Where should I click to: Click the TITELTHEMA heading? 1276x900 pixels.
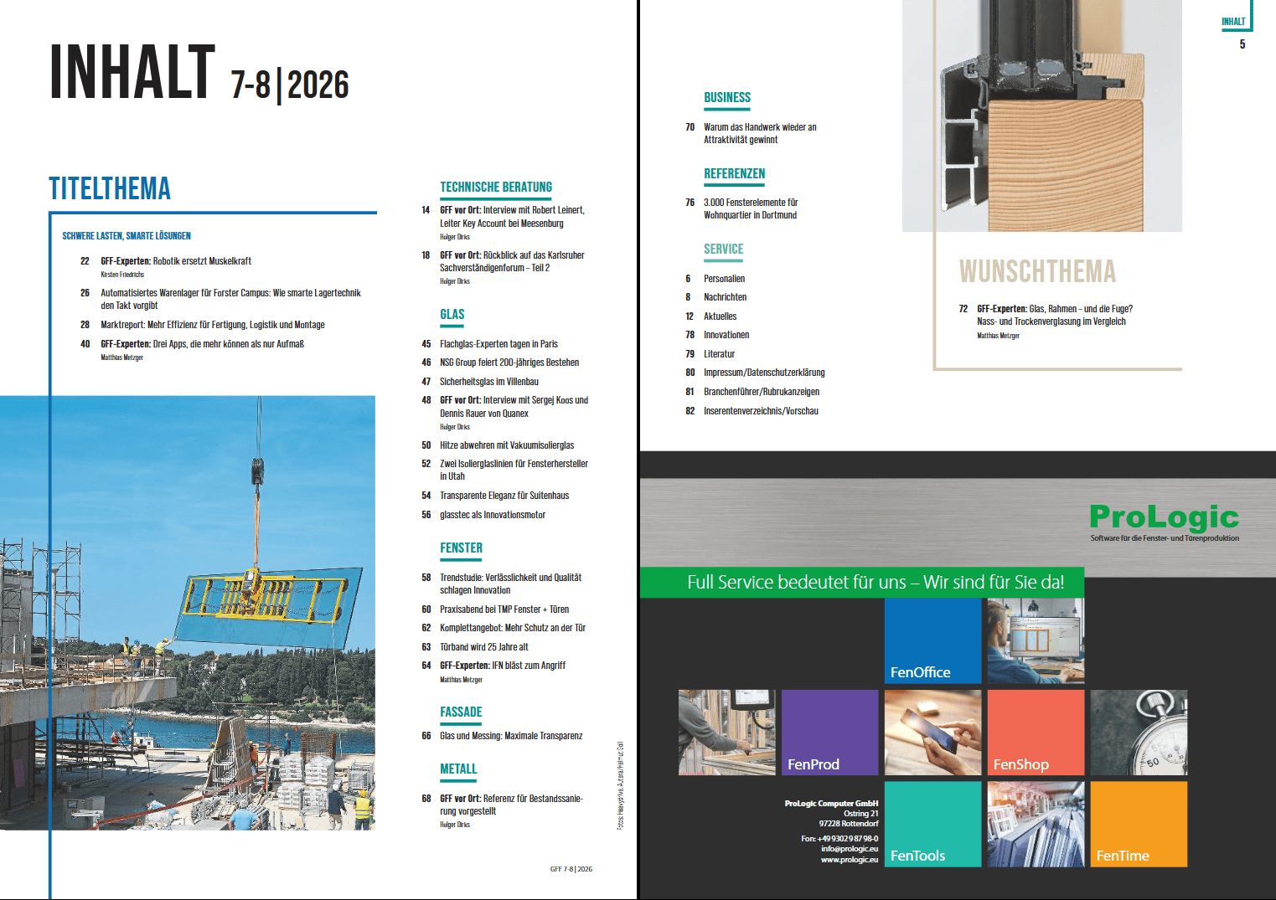click(x=110, y=188)
